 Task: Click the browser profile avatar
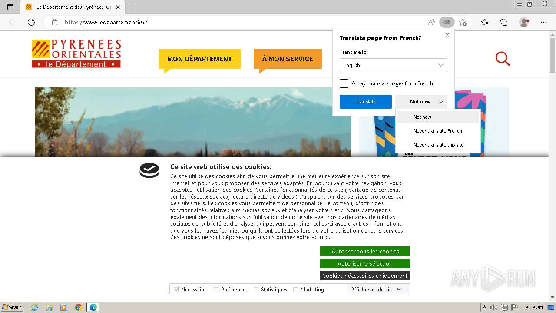pyautogui.click(x=524, y=22)
